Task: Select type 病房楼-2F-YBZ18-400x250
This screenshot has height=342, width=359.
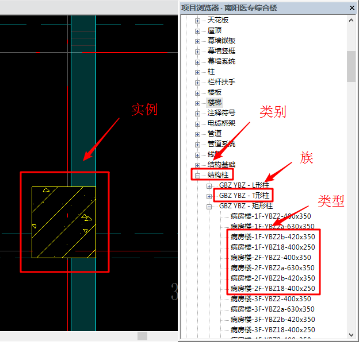Action: [x=273, y=289]
